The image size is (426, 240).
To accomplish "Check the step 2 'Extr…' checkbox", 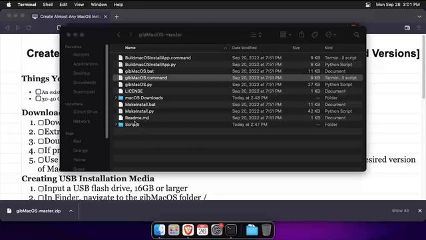I will click(x=41, y=132).
